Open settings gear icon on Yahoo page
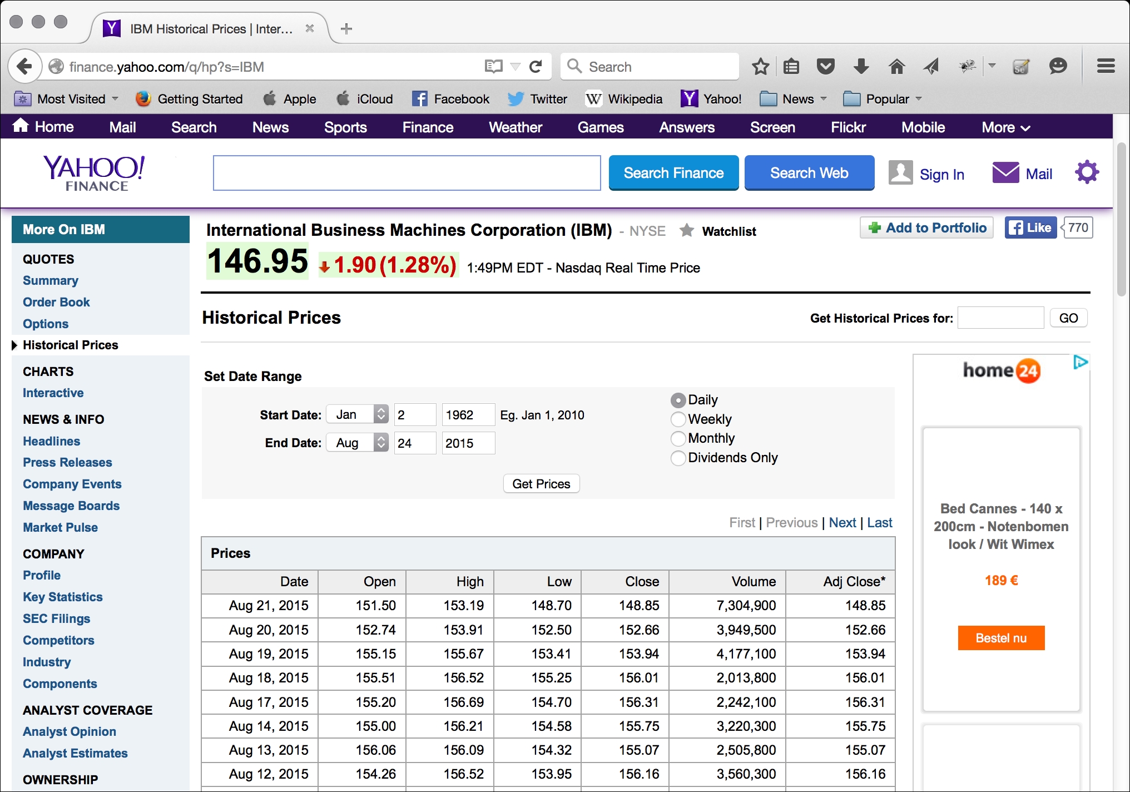Screen dimensions: 1130x792 (x=1087, y=172)
